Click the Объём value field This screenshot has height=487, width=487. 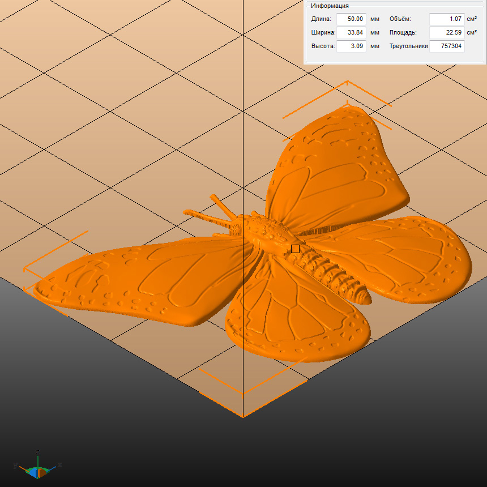point(446,19)
